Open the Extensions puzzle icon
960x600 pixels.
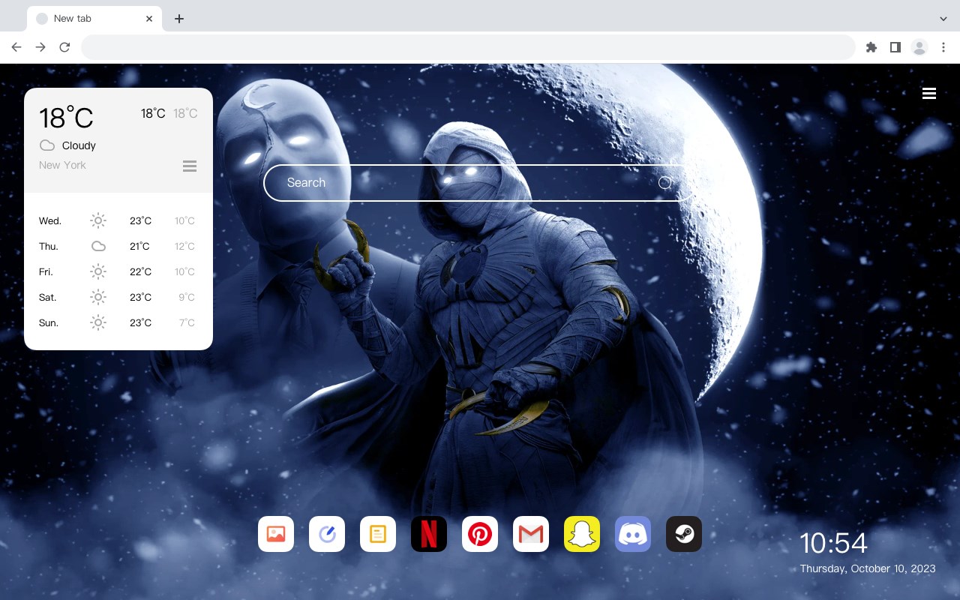871,47
